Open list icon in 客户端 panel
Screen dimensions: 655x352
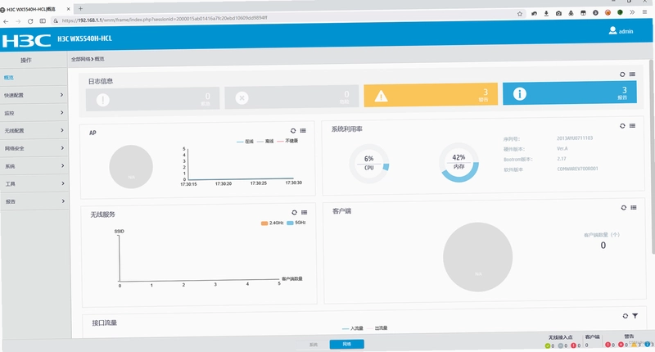point(634,208)
